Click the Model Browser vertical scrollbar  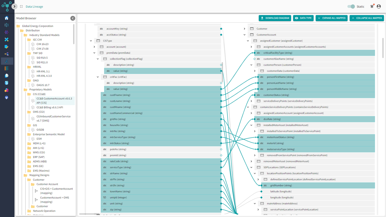tap(74, 35)
